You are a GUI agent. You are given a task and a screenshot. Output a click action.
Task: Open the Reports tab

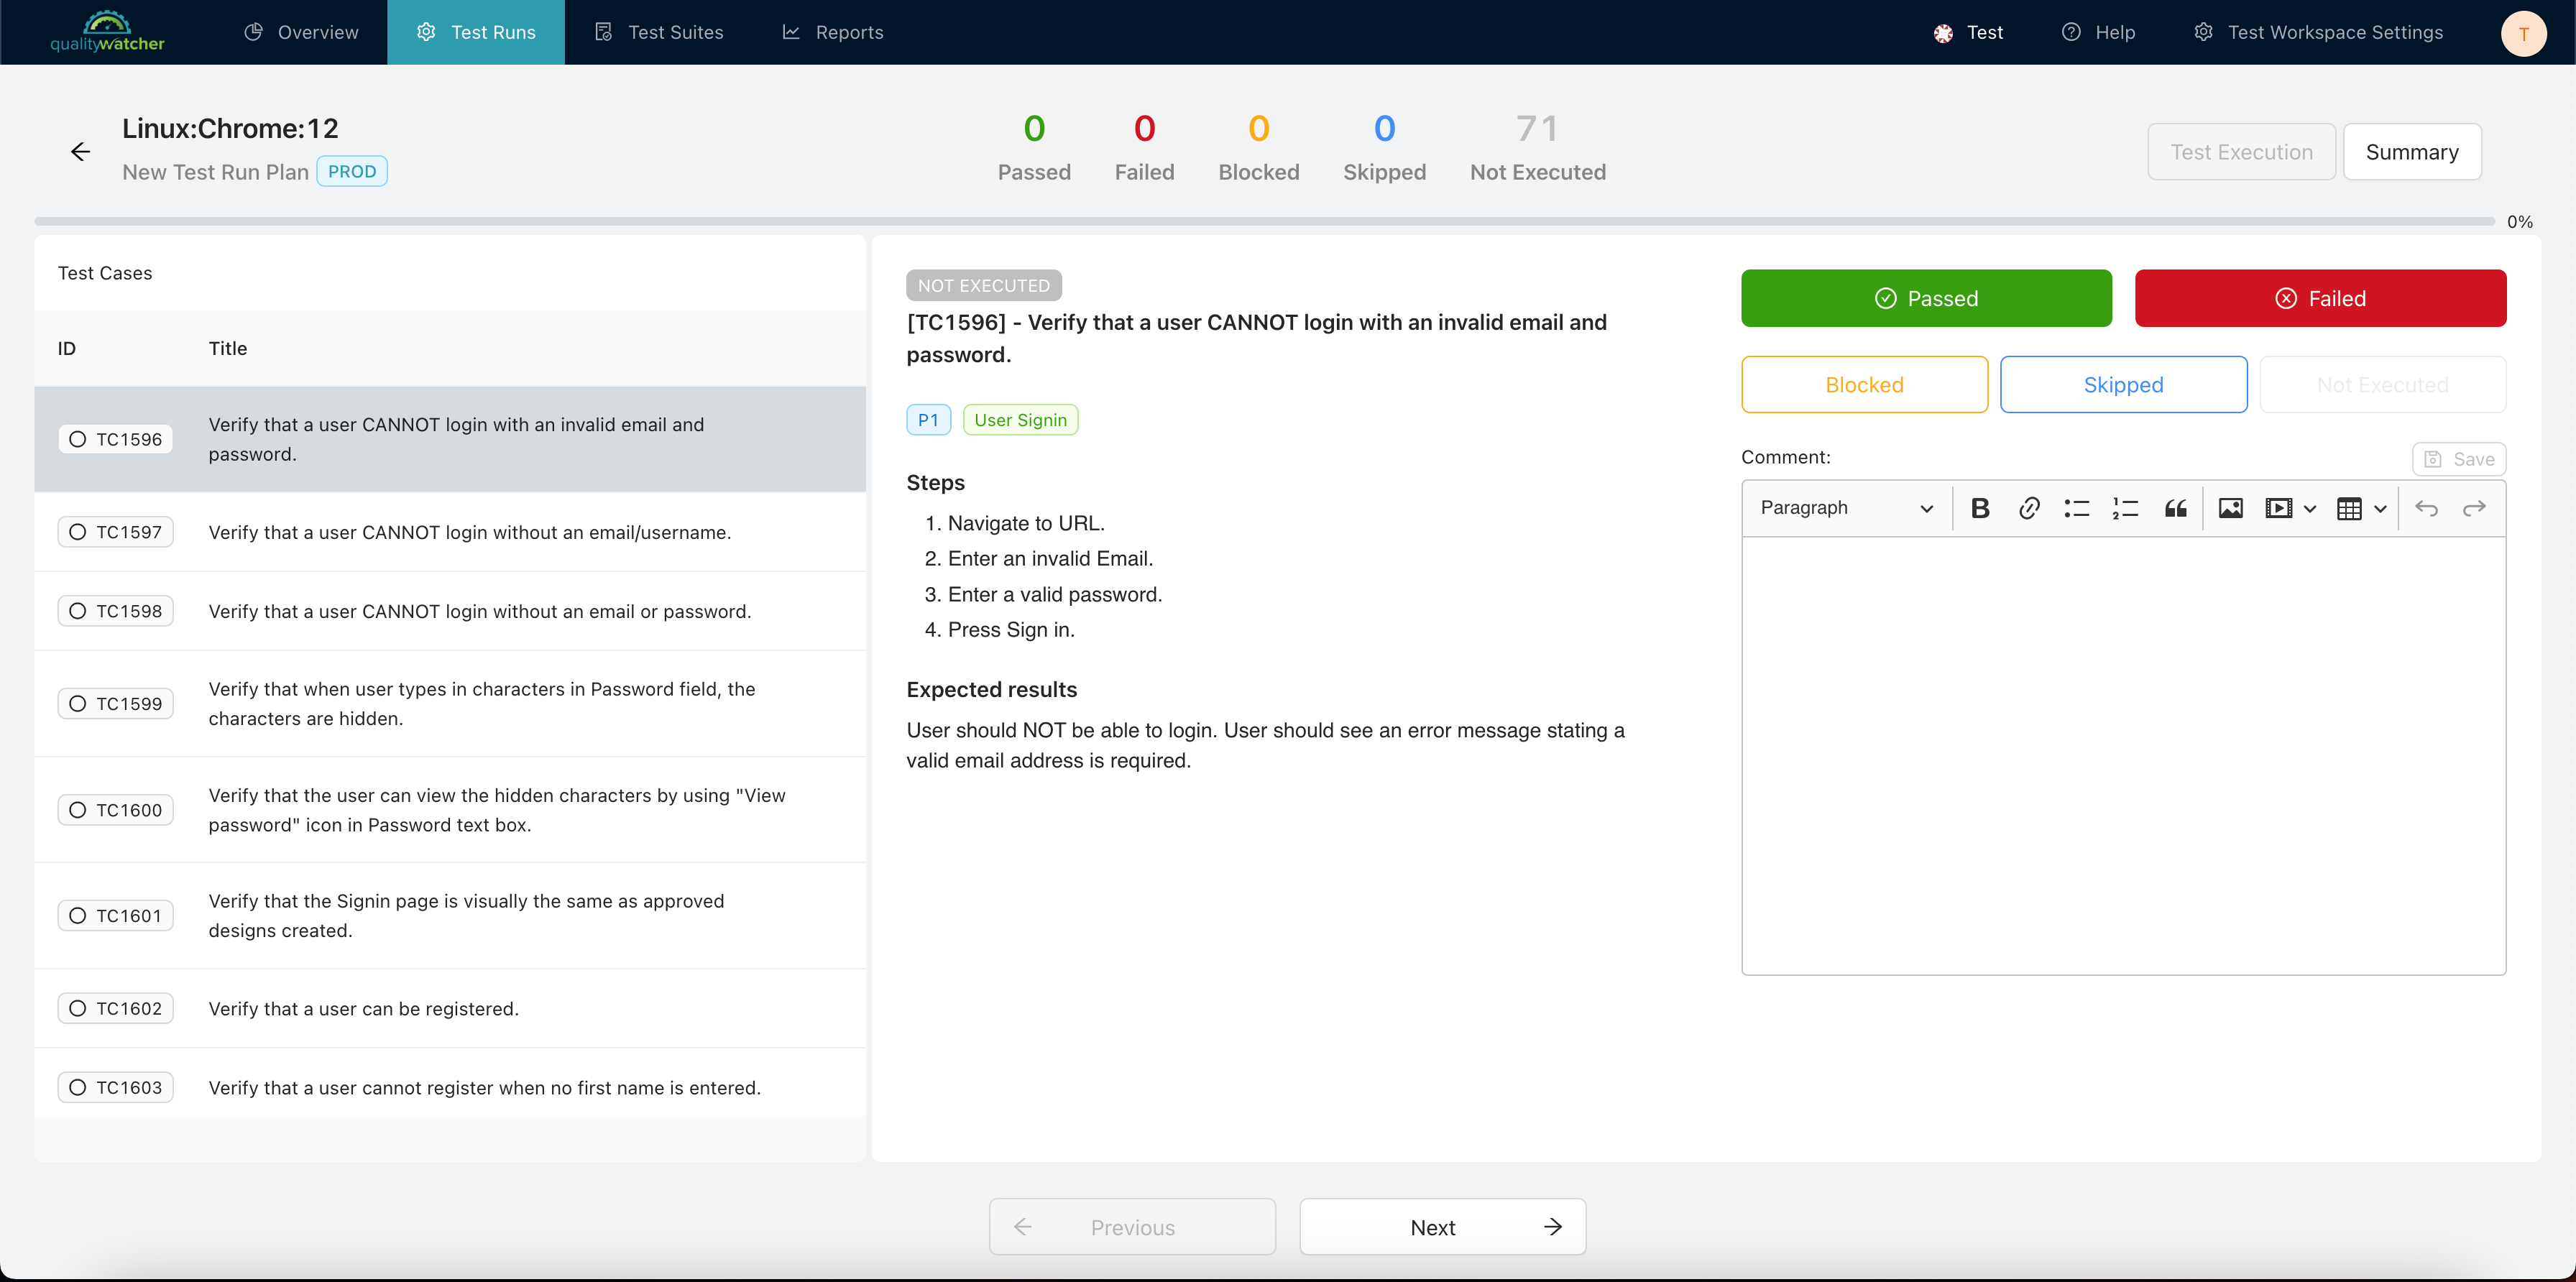(833, 32)
